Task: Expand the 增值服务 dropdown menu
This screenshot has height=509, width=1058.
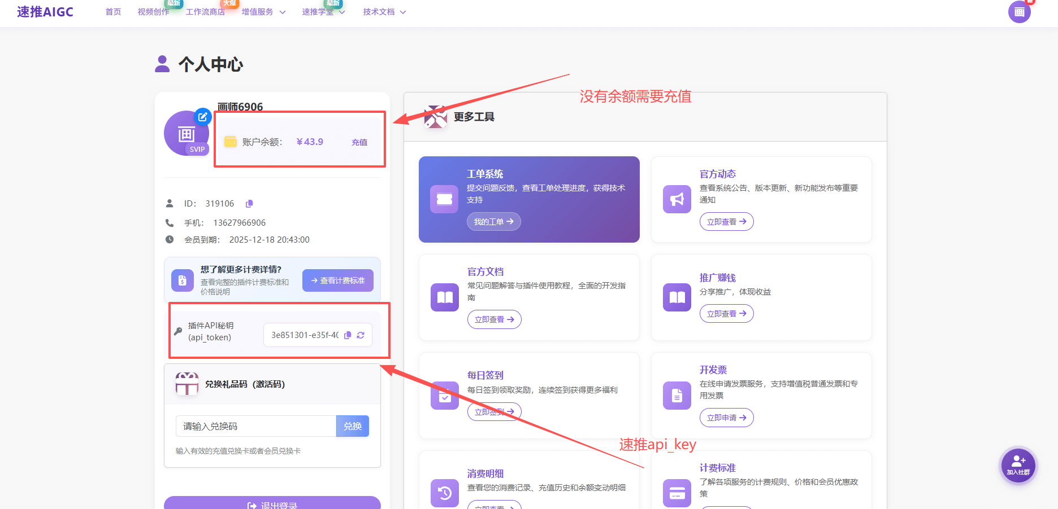Action: 263,12
